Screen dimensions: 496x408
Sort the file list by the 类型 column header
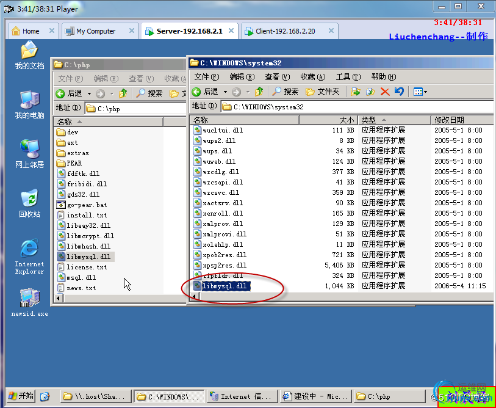pos(390,120)
